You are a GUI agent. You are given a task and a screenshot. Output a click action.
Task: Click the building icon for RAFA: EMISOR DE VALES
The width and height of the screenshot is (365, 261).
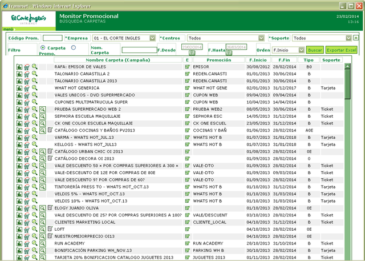19,67
